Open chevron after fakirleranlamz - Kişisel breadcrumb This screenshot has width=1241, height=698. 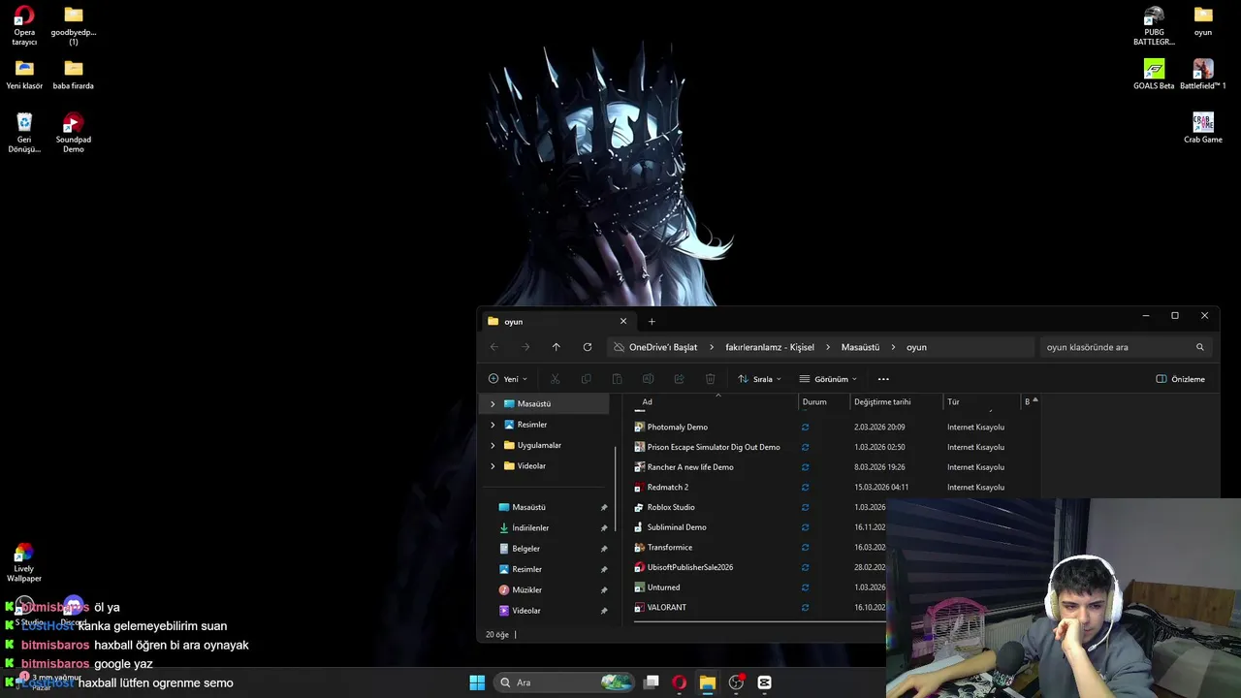[828, 347]
